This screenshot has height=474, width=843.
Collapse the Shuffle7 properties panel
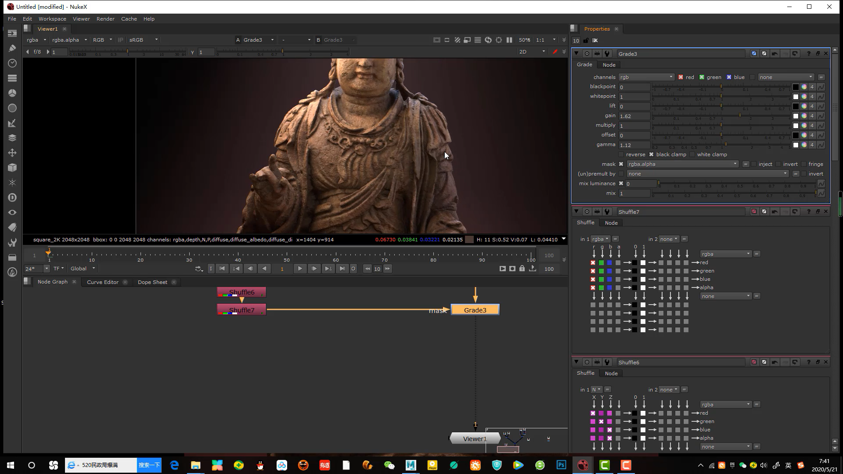tap(576, 212)
